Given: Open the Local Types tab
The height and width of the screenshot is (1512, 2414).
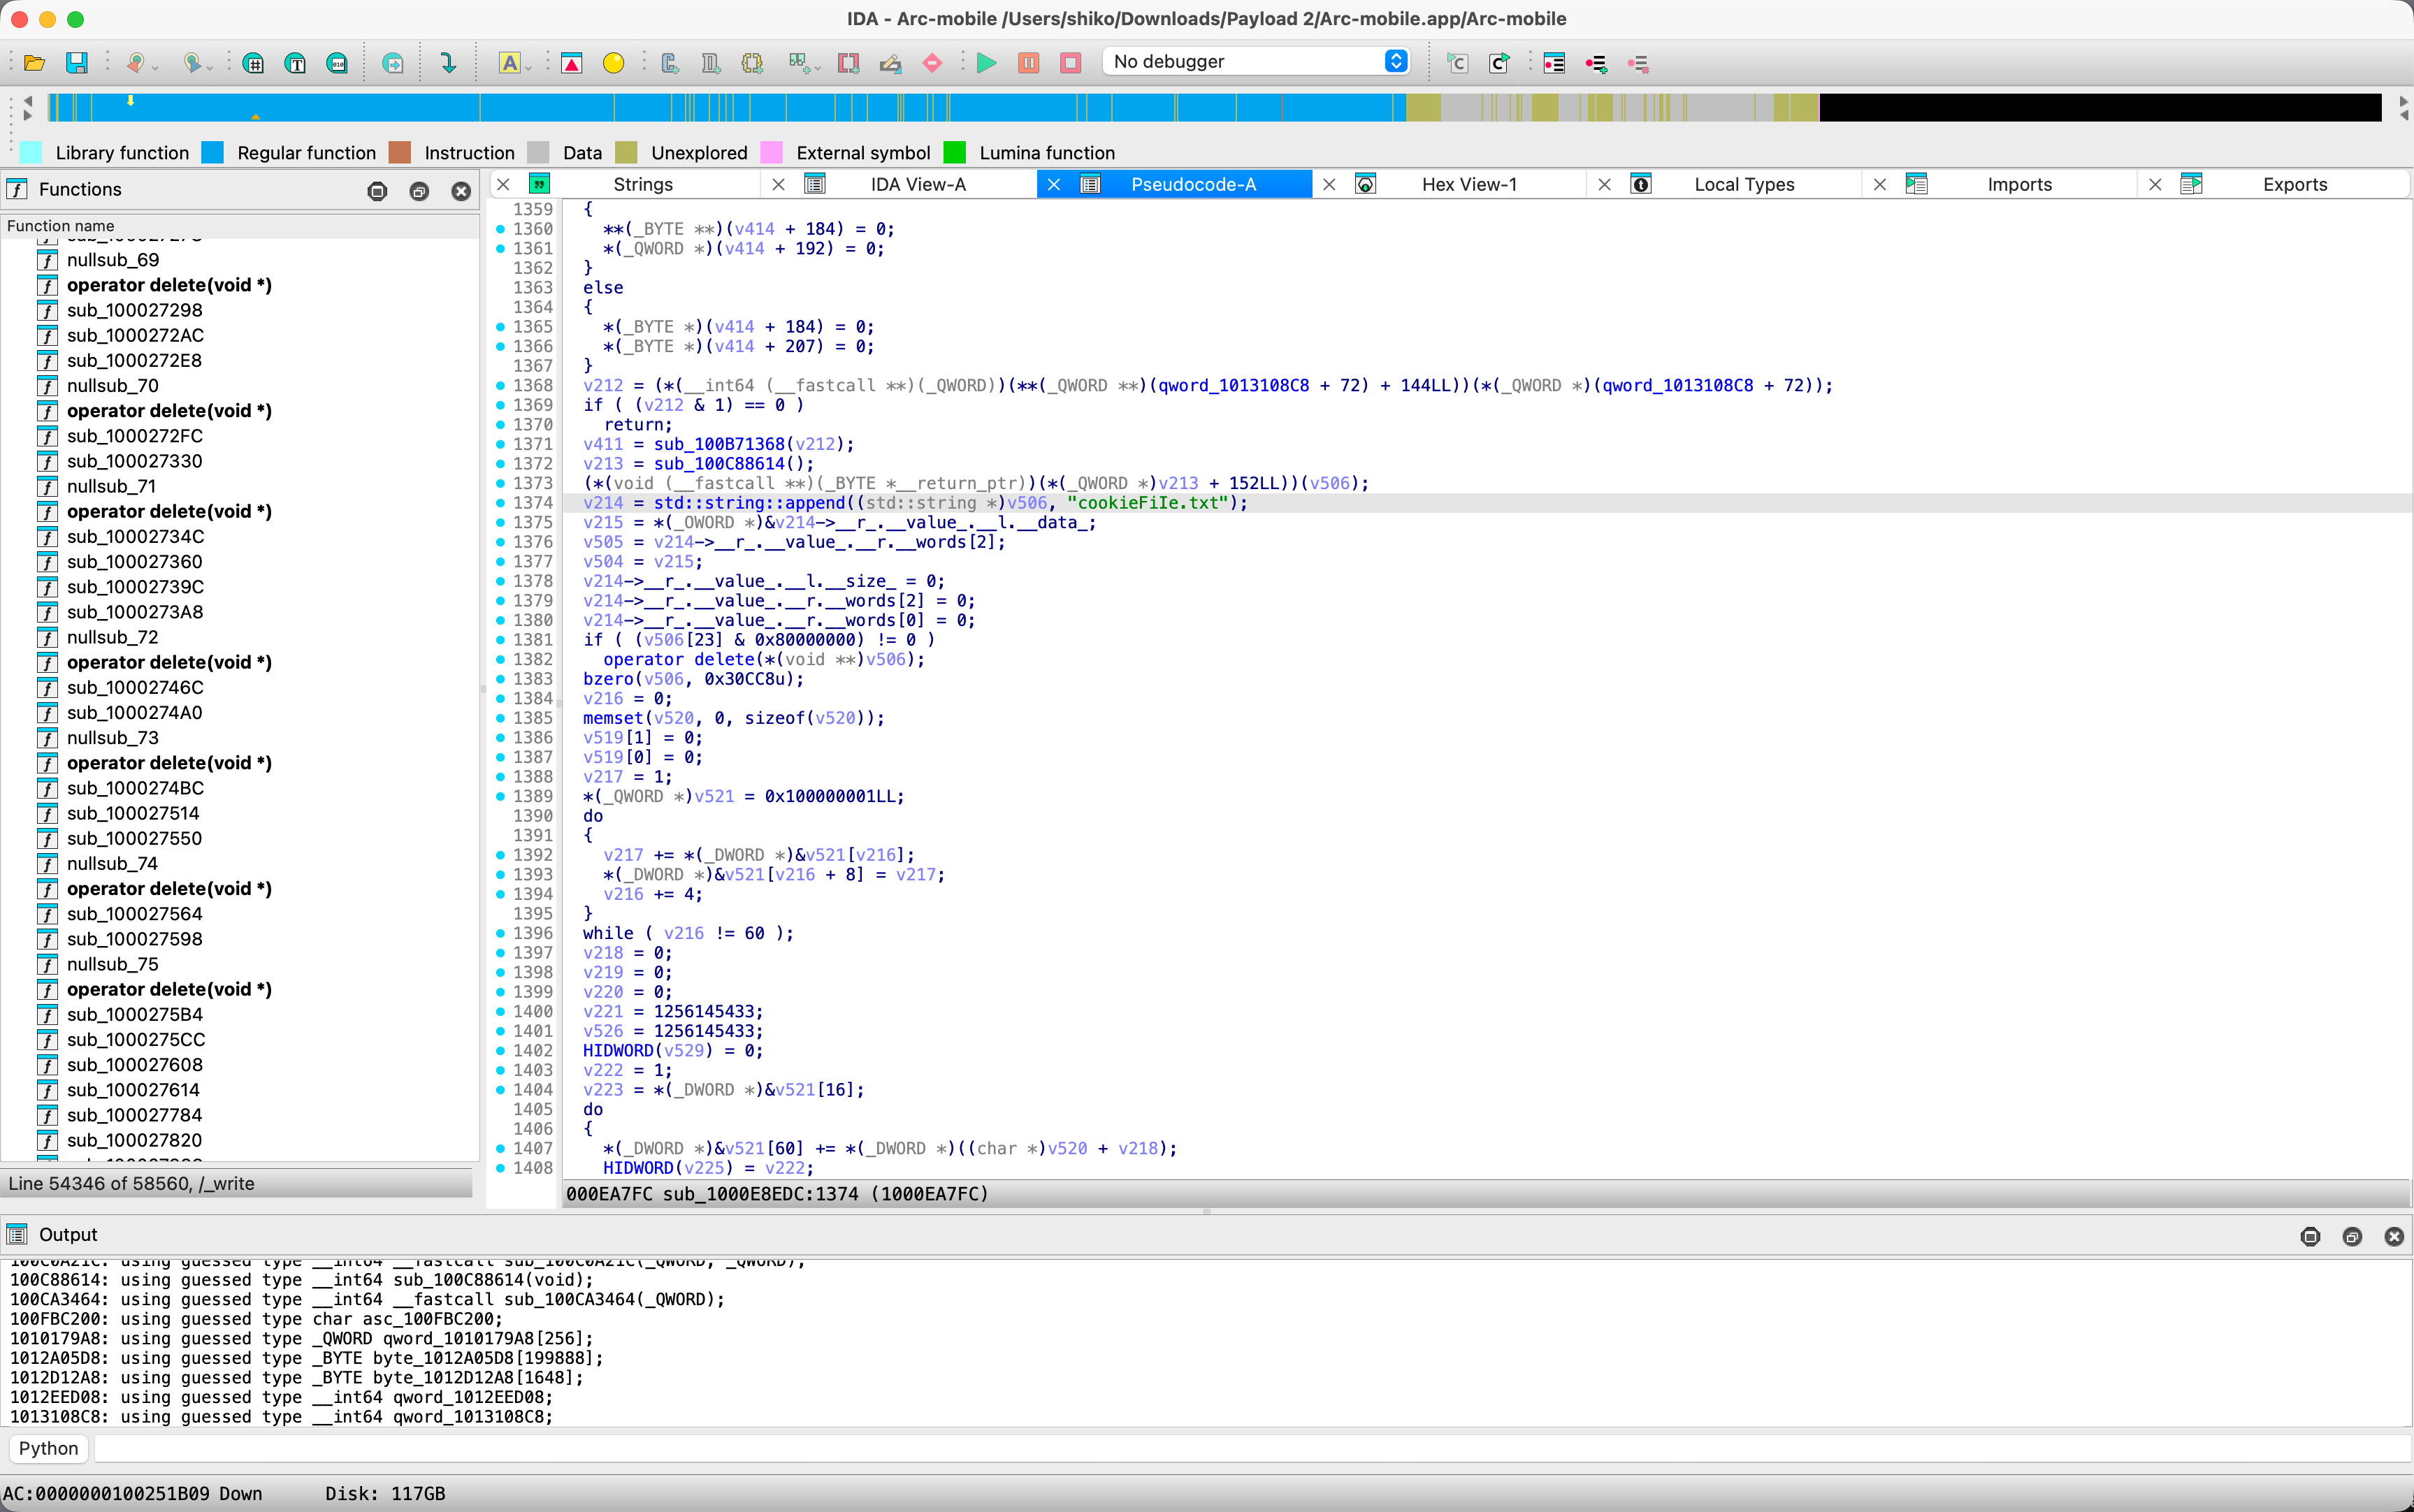Looking at the screenshot, I should 1743,184.
